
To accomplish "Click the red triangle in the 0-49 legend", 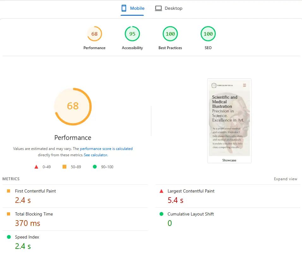I will (36, 167).
